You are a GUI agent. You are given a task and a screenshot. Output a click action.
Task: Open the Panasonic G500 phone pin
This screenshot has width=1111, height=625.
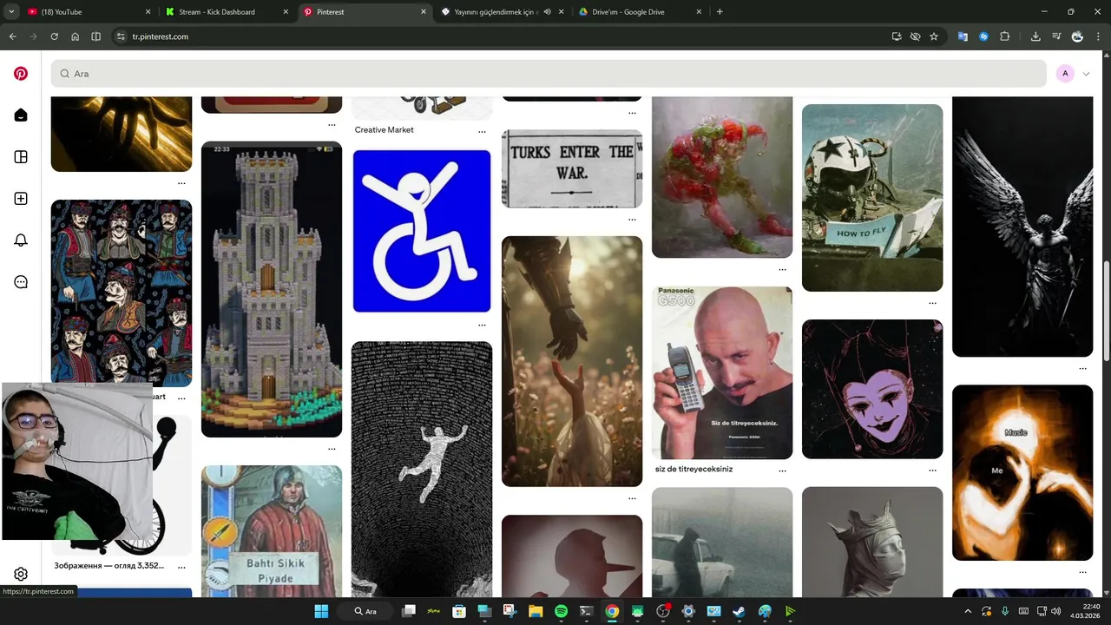722,372
